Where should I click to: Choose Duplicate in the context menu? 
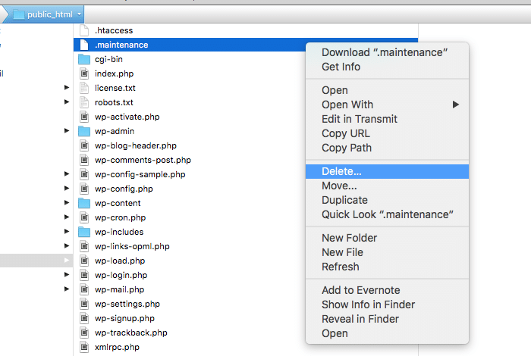[x=387, y=200]
